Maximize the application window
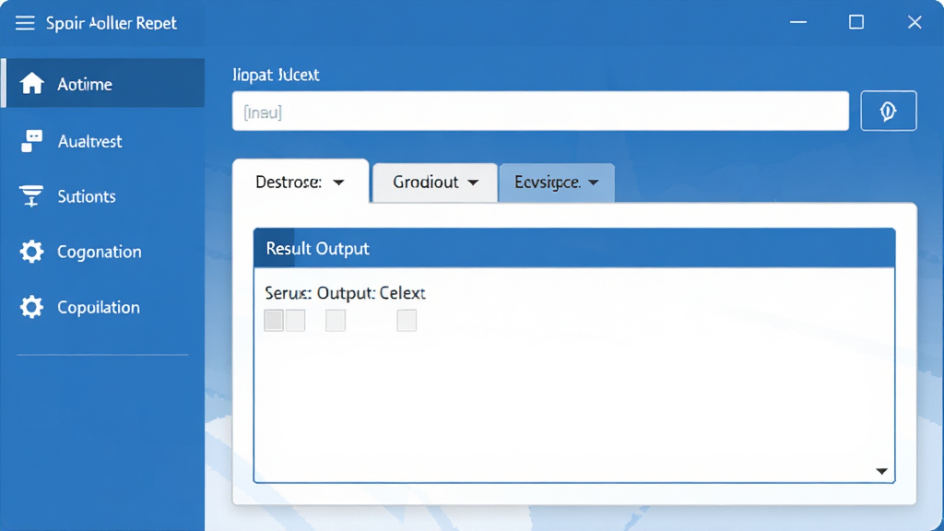The height and width of the screenshot is (531, 944). (x=856, y=22)
